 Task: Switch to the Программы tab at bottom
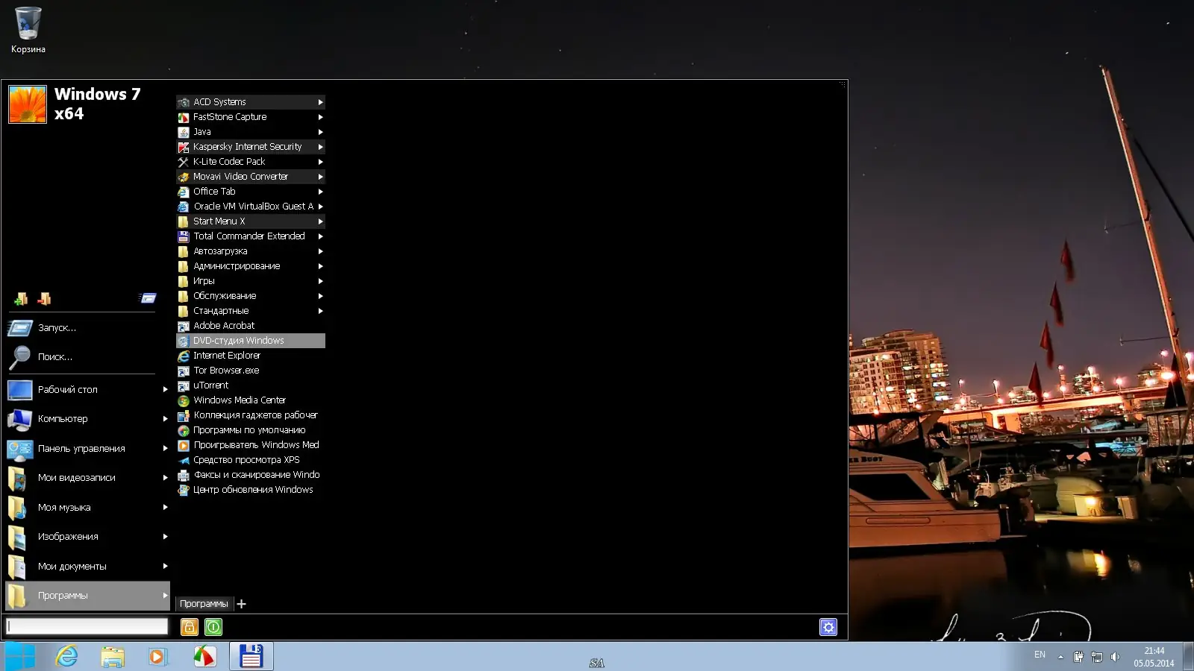[204, 604]
